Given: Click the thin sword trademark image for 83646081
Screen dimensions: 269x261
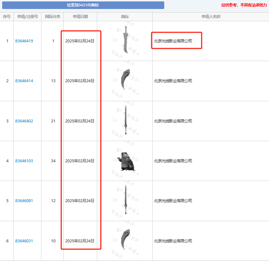Looking at the screenshot, I should tap(125, 200).
